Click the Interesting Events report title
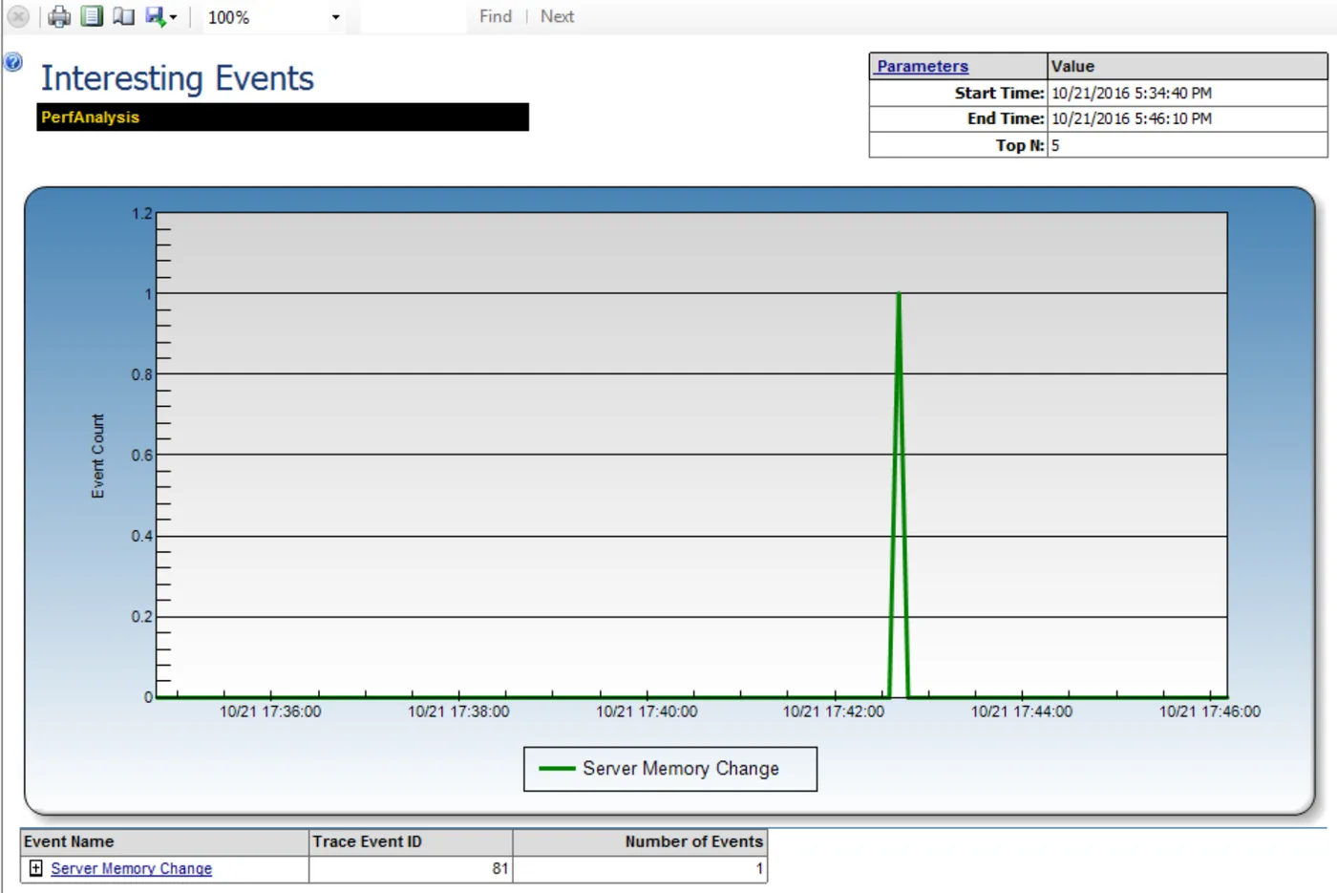The image size is (1337, 893). tap(178, 78)
